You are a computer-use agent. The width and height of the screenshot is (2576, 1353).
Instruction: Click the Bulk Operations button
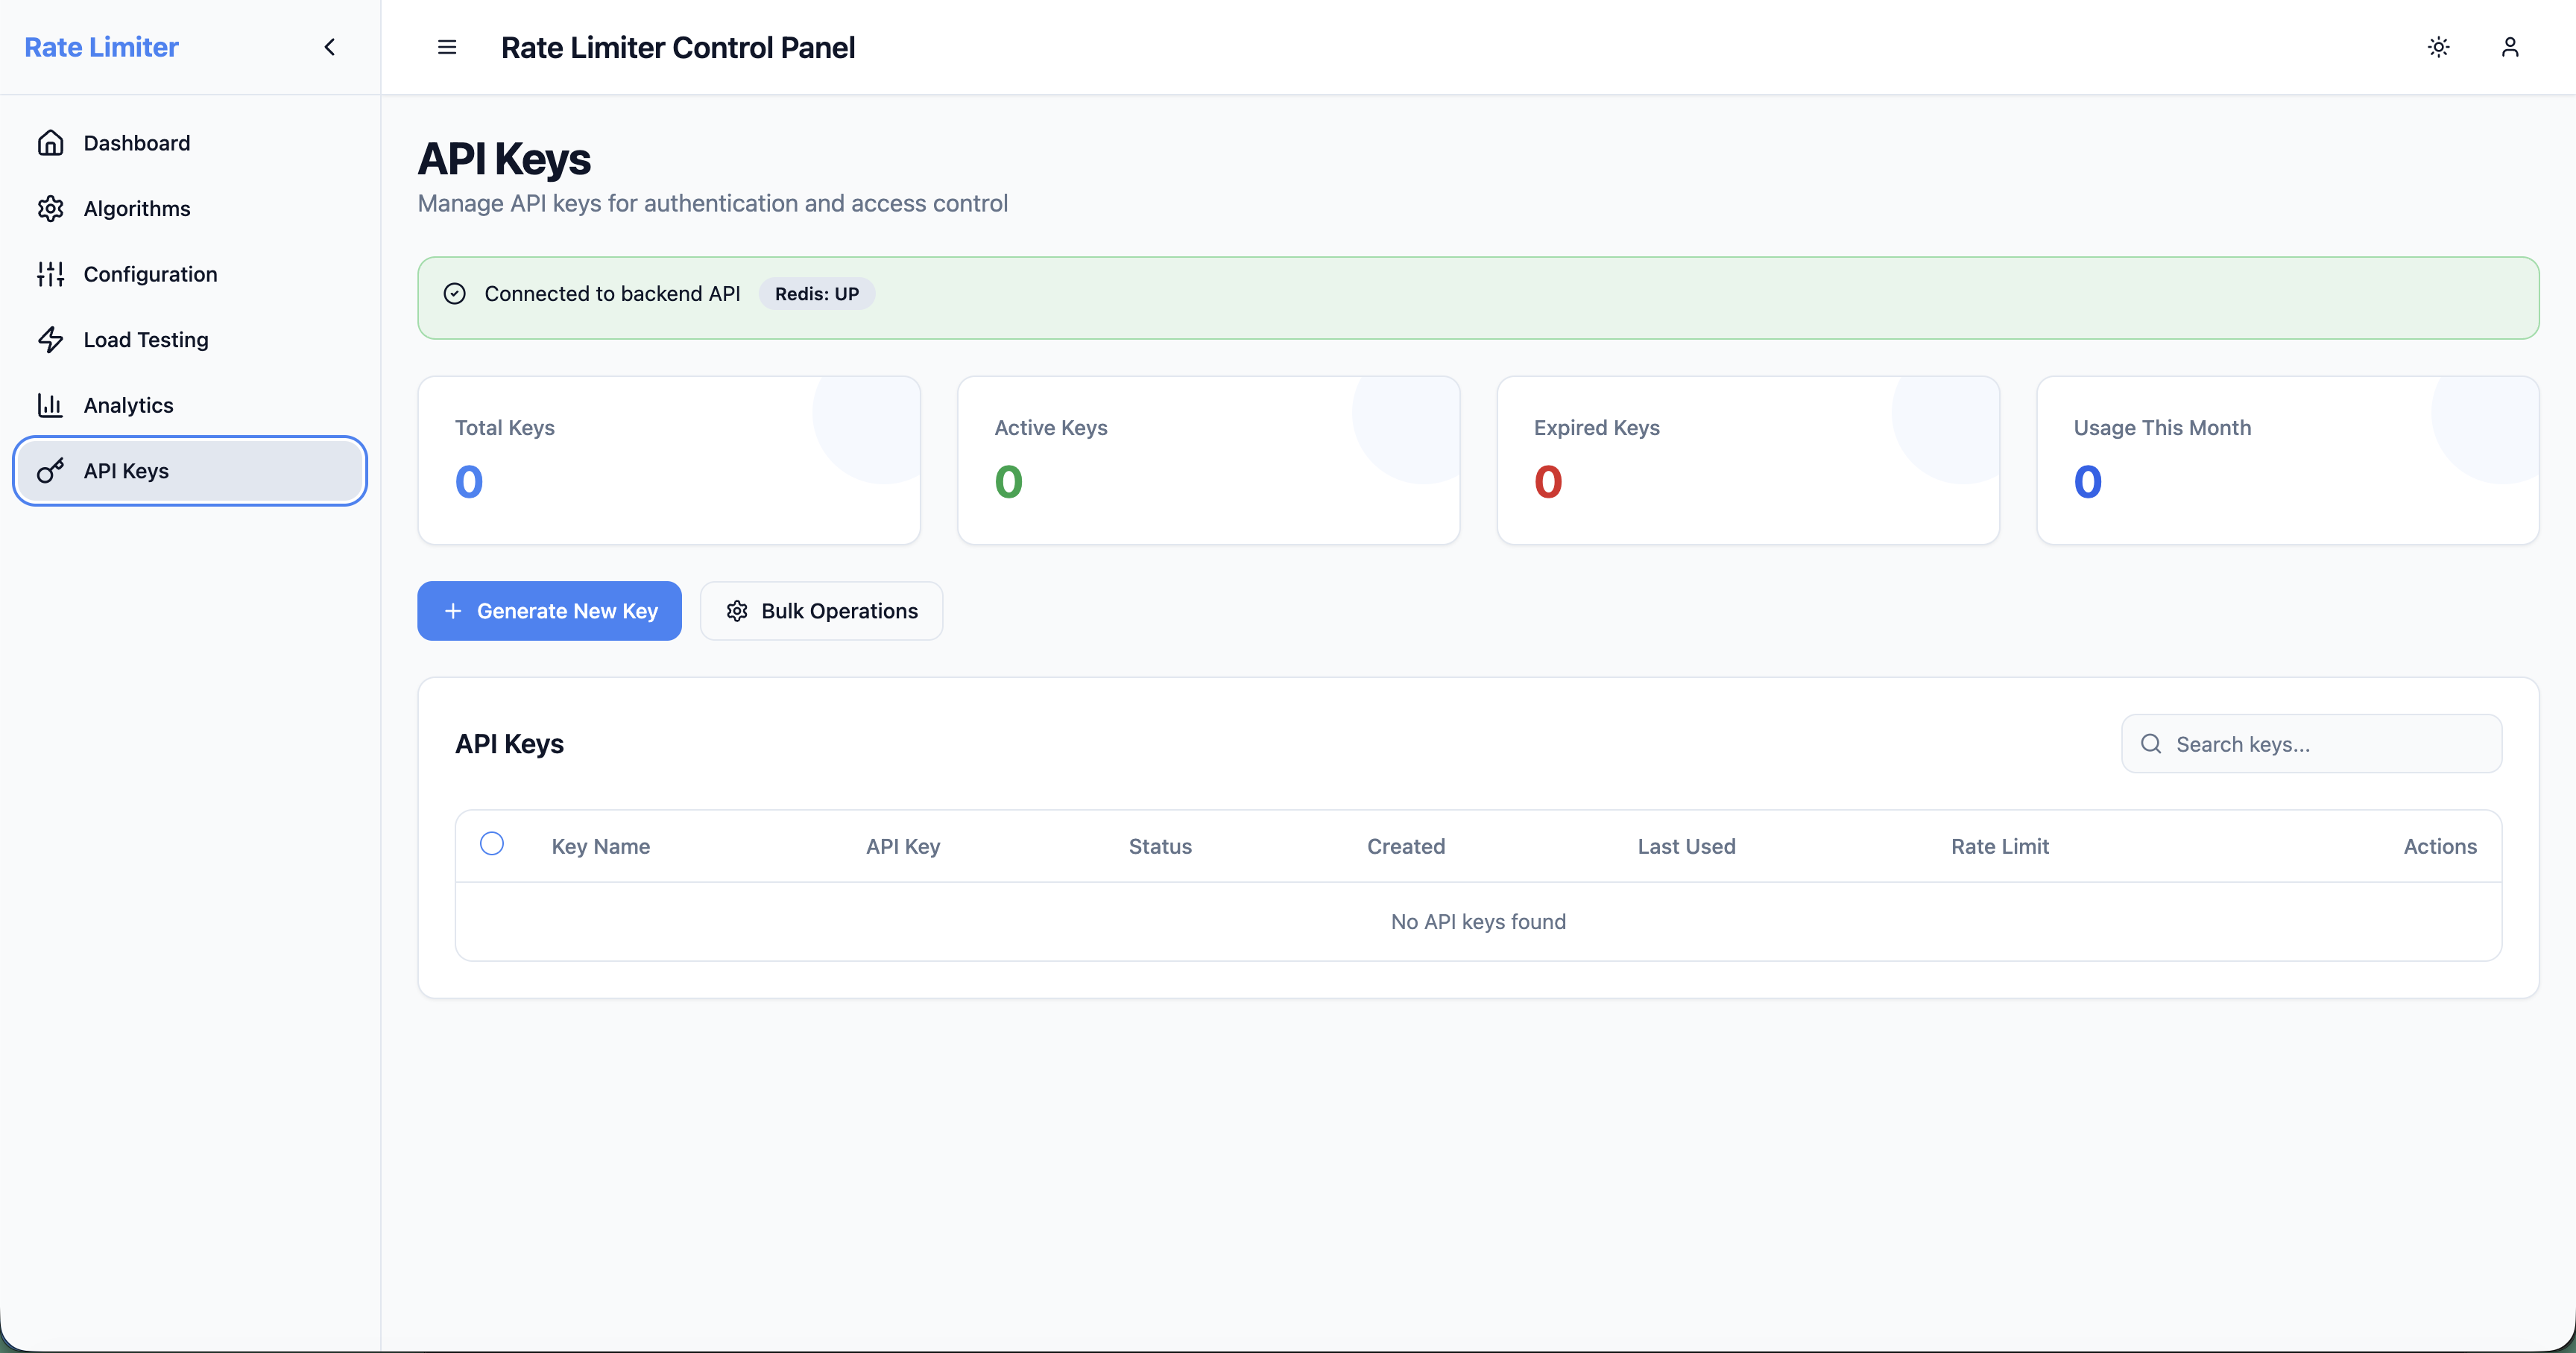tap(821, 610)
